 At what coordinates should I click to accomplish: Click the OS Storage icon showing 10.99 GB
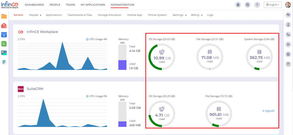coord(162,52)
